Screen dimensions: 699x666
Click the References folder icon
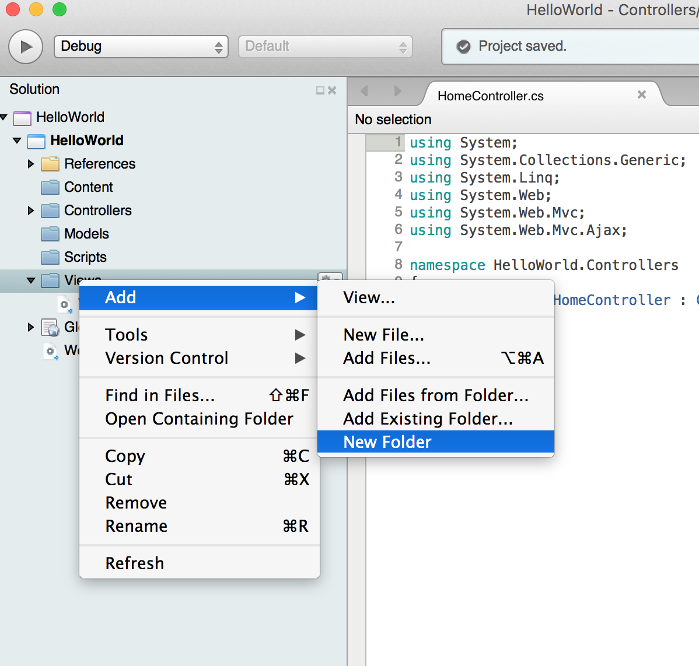click(50, 164)
